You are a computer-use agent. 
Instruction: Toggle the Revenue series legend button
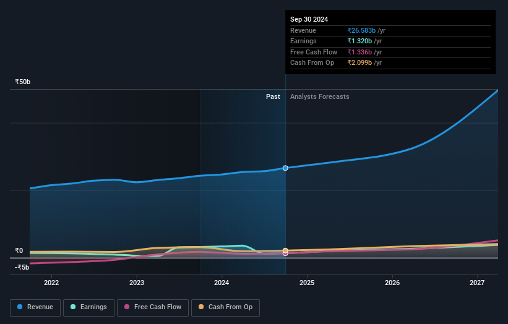tap(35, 307)
